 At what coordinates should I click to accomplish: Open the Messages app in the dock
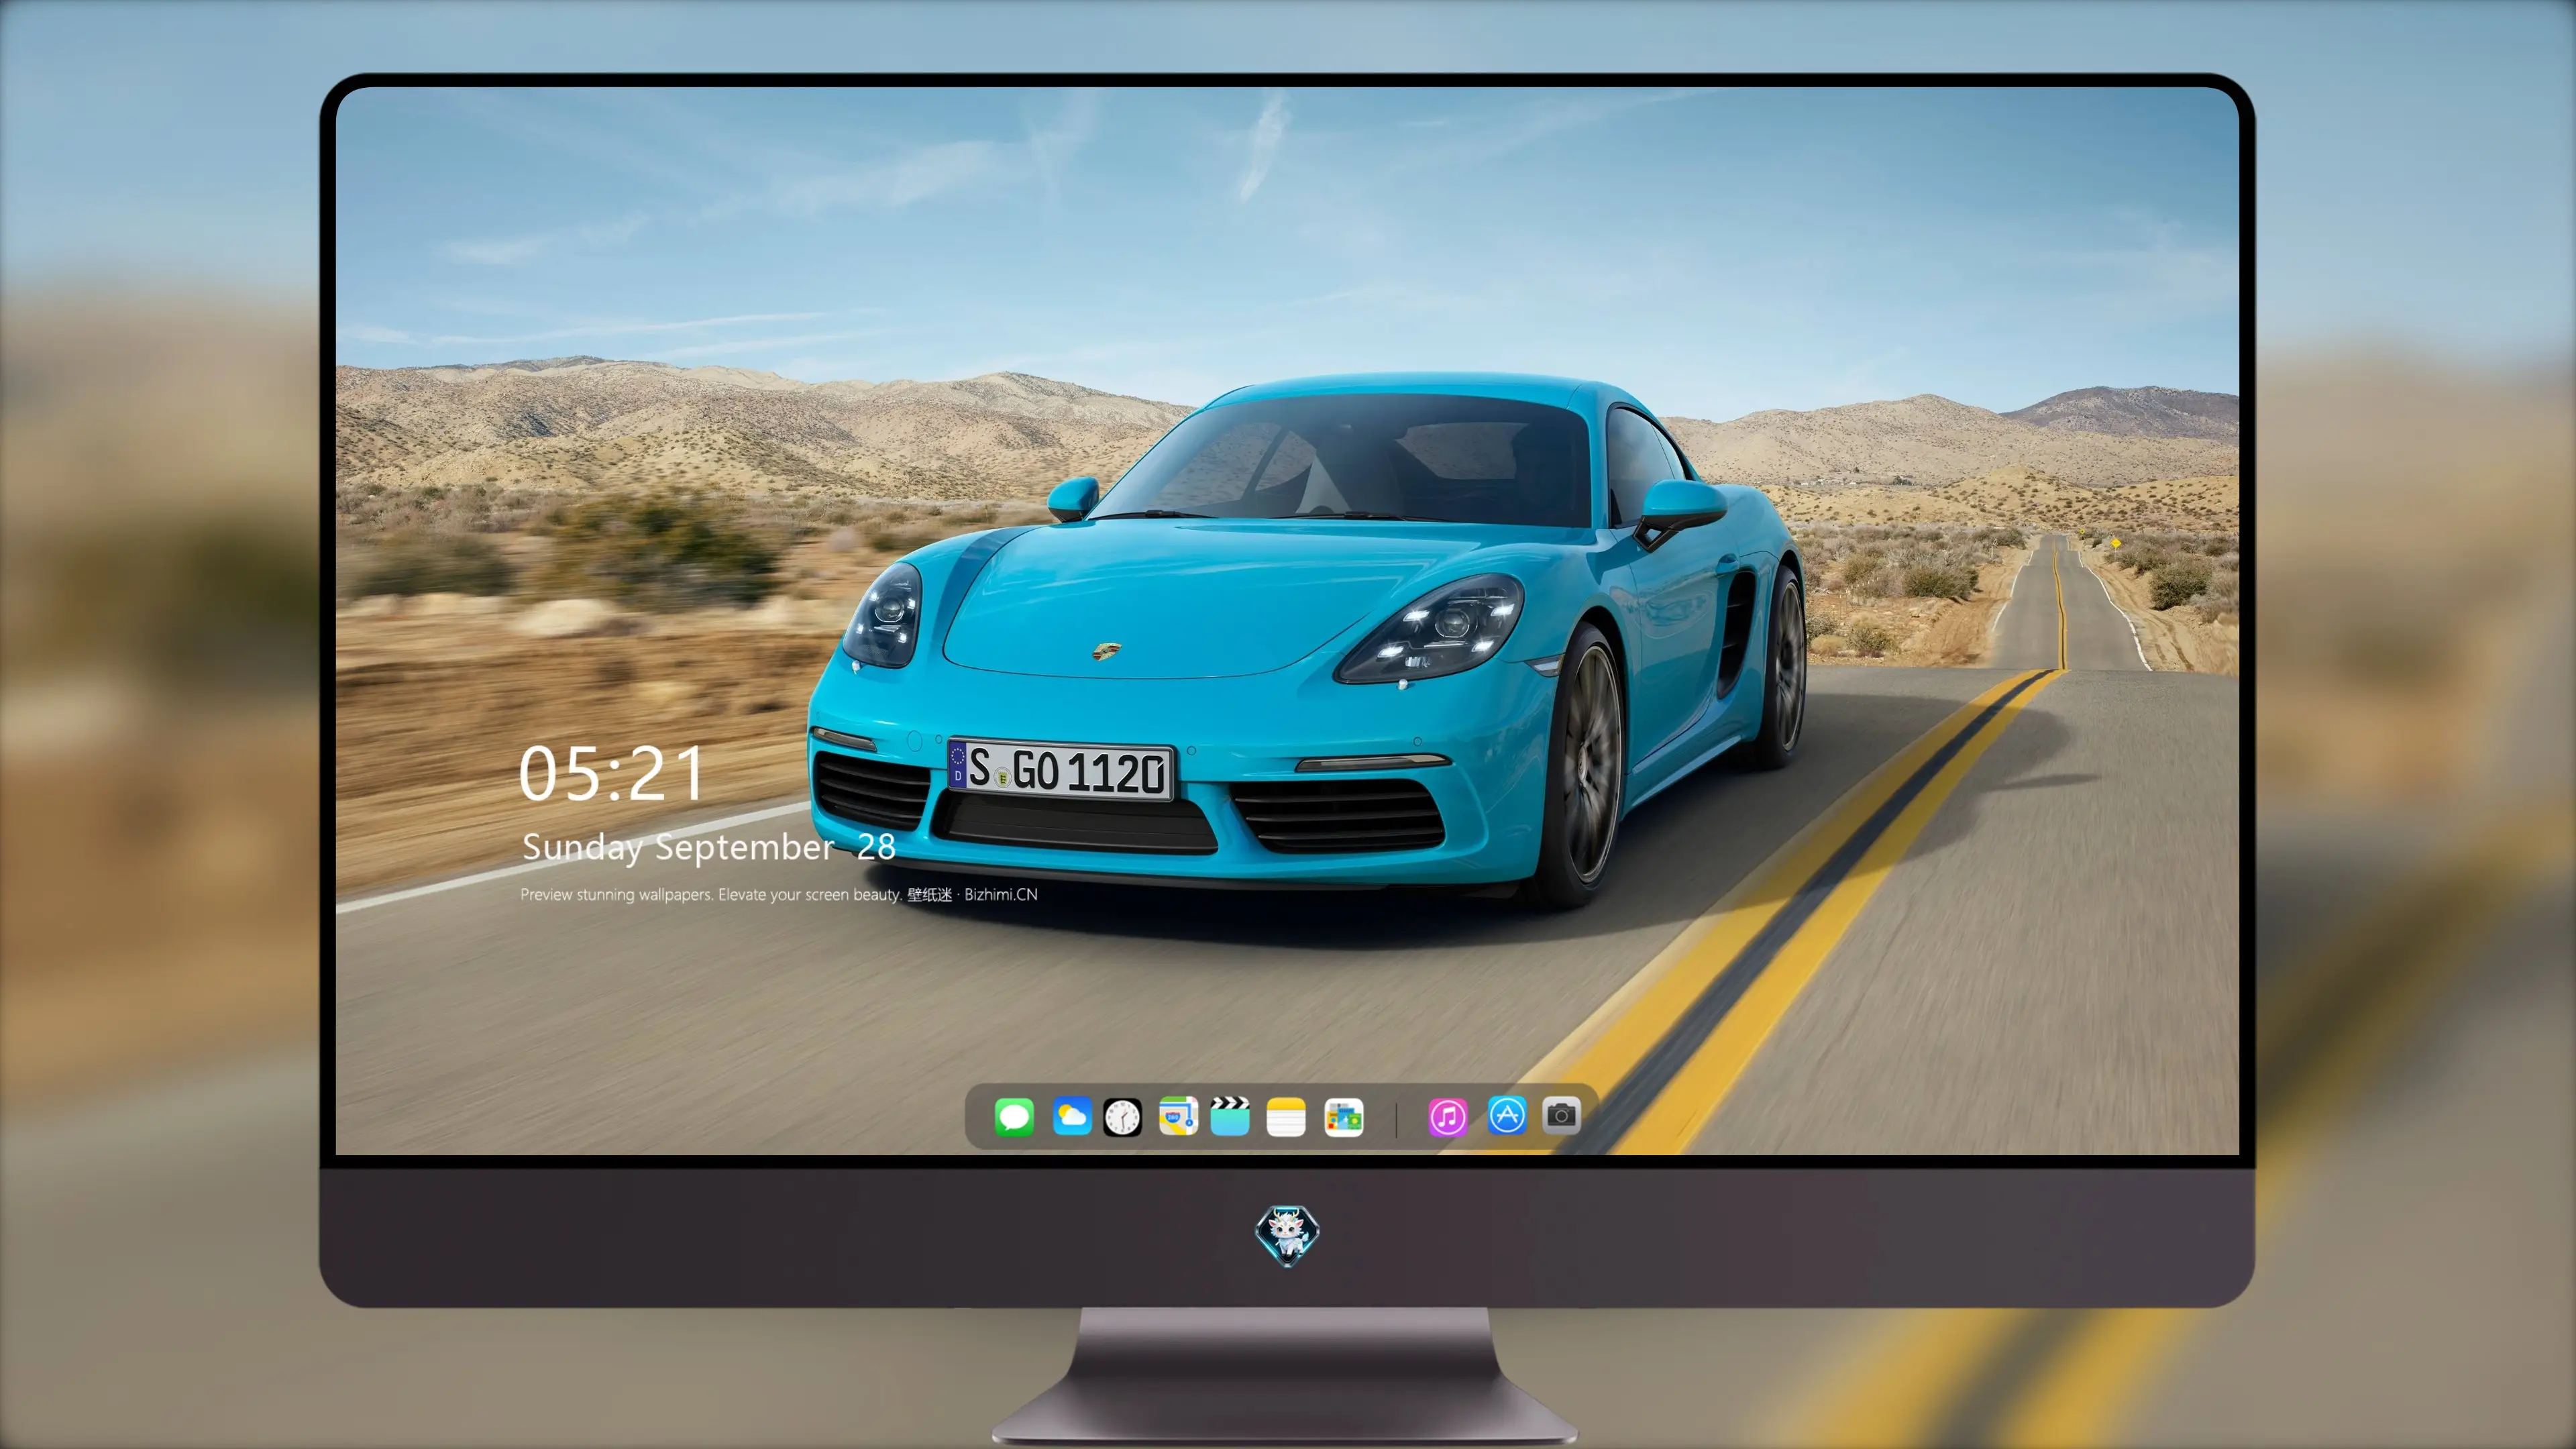[x=1014, y=1117]
